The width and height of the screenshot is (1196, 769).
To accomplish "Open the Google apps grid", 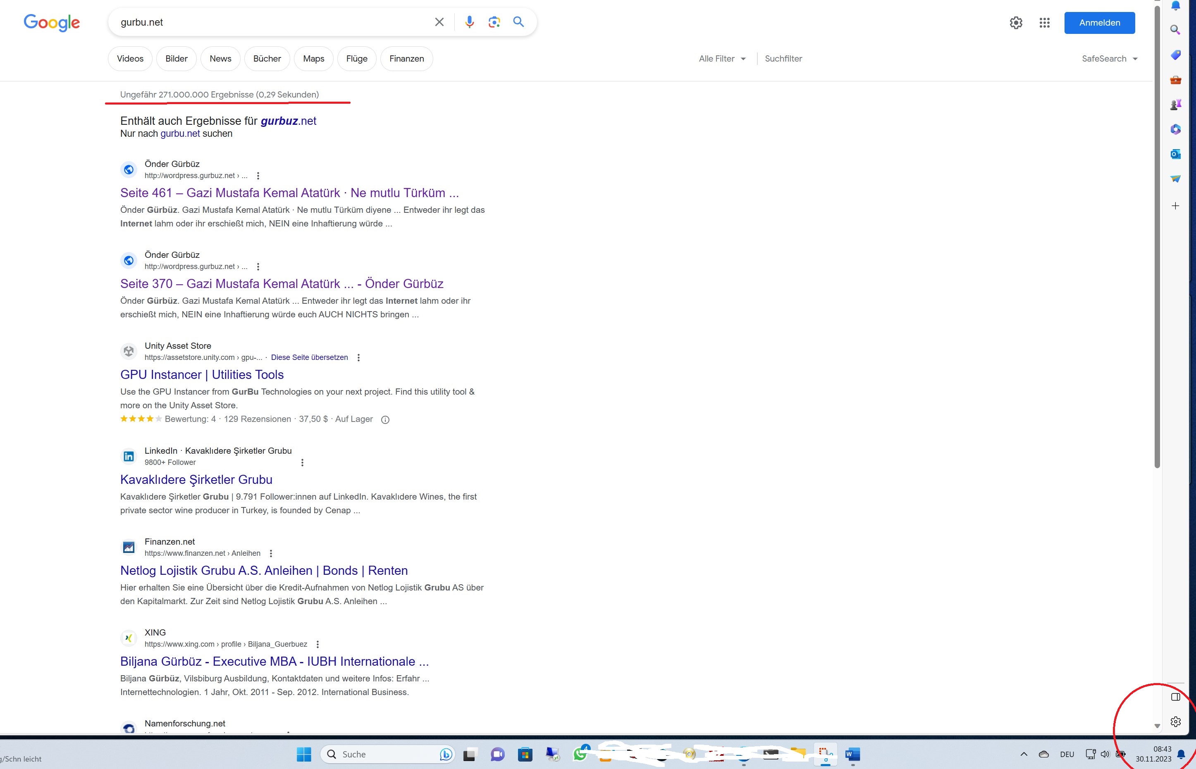I will coord(1044,22).
